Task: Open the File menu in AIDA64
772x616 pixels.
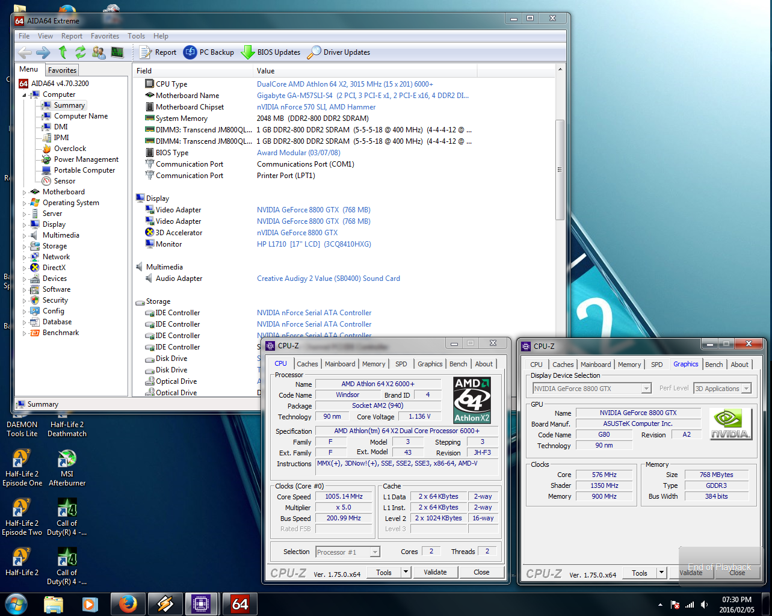Action: coord(24,36)
